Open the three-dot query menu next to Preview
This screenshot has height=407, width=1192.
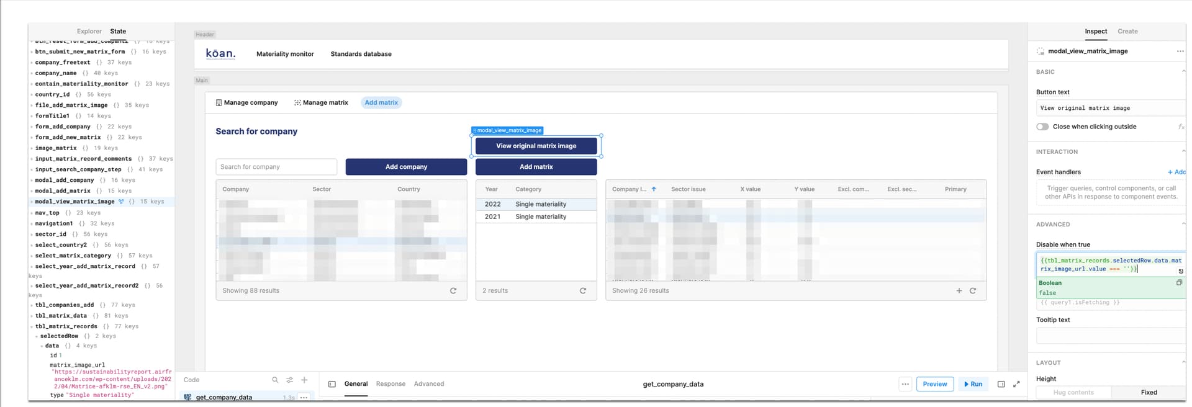[905, 384]
